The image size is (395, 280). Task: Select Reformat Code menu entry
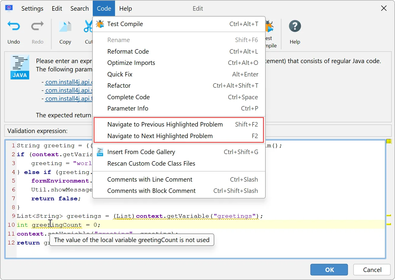coord(179,52)
